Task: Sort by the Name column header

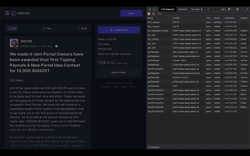Action: 159,18
